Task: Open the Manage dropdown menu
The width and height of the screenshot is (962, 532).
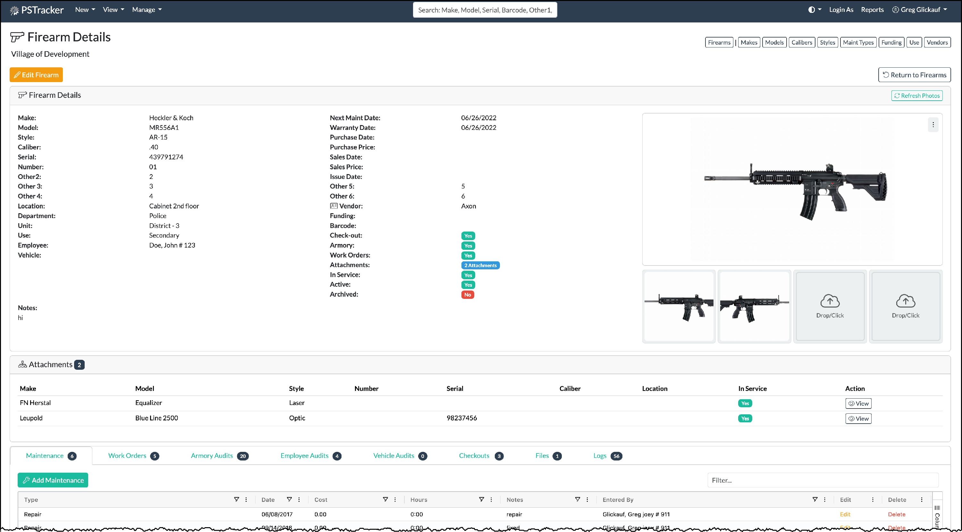Action: click(x=147, y=10)
